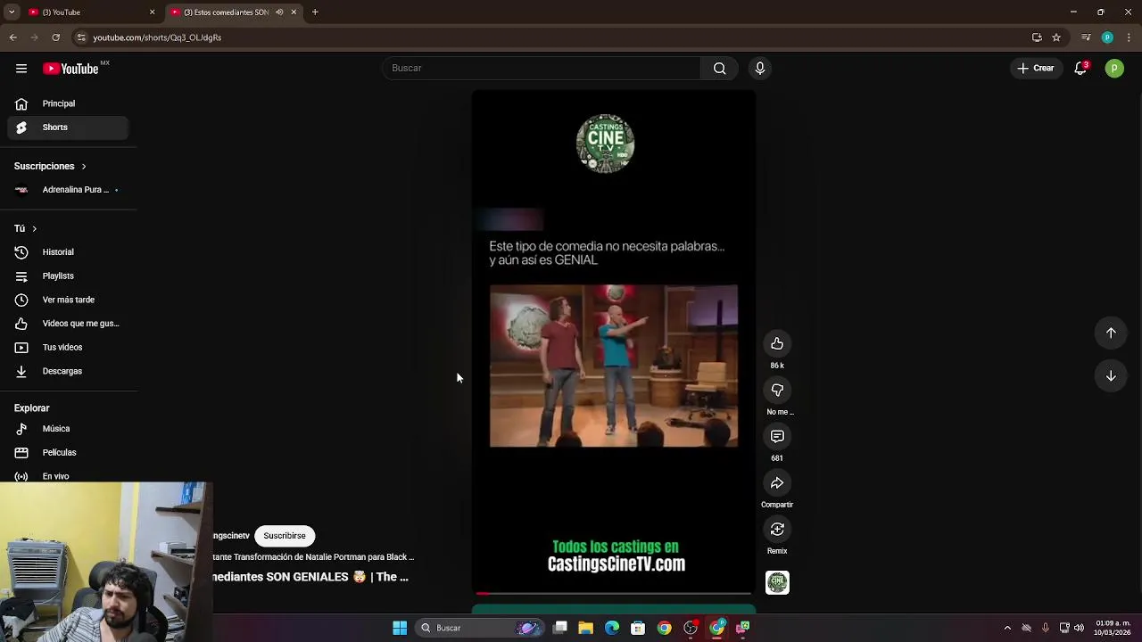Go to previous Short with up arrow
This screenshot has width=1142, height=642.
[x=1111, y=333]
